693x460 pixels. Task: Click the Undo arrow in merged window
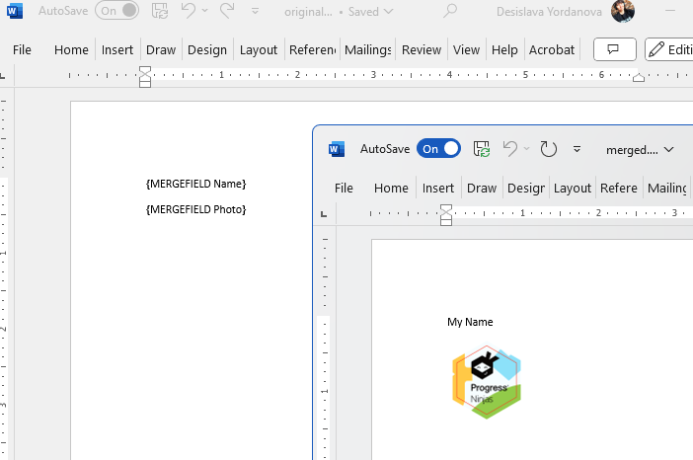pyautogui.click(x=509, y=149)
